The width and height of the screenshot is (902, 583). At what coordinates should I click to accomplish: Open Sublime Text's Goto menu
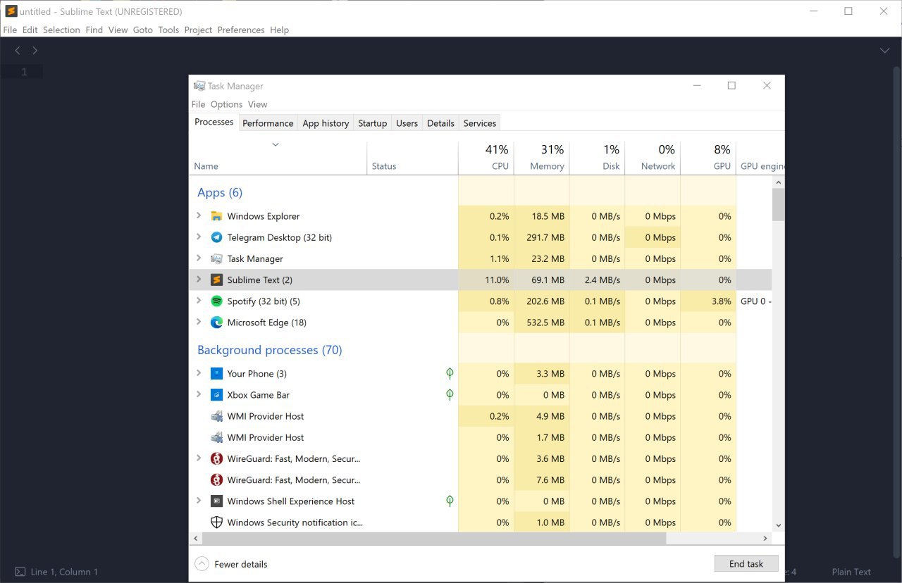point(143,30)
